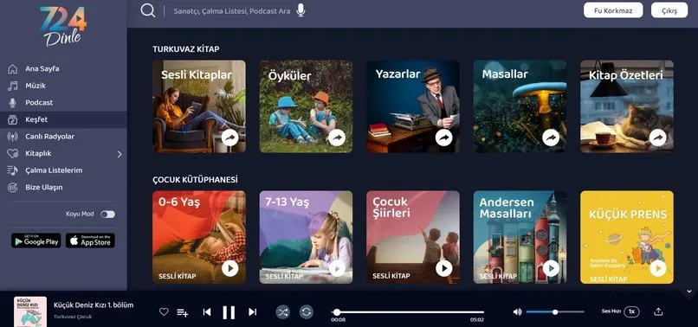
Task: Select Keşfet in sidebar
Action: 63,119
